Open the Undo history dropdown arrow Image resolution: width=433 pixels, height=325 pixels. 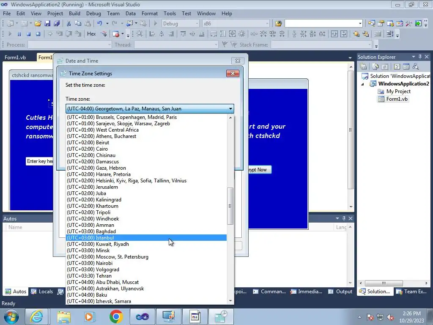coord(107,24)
